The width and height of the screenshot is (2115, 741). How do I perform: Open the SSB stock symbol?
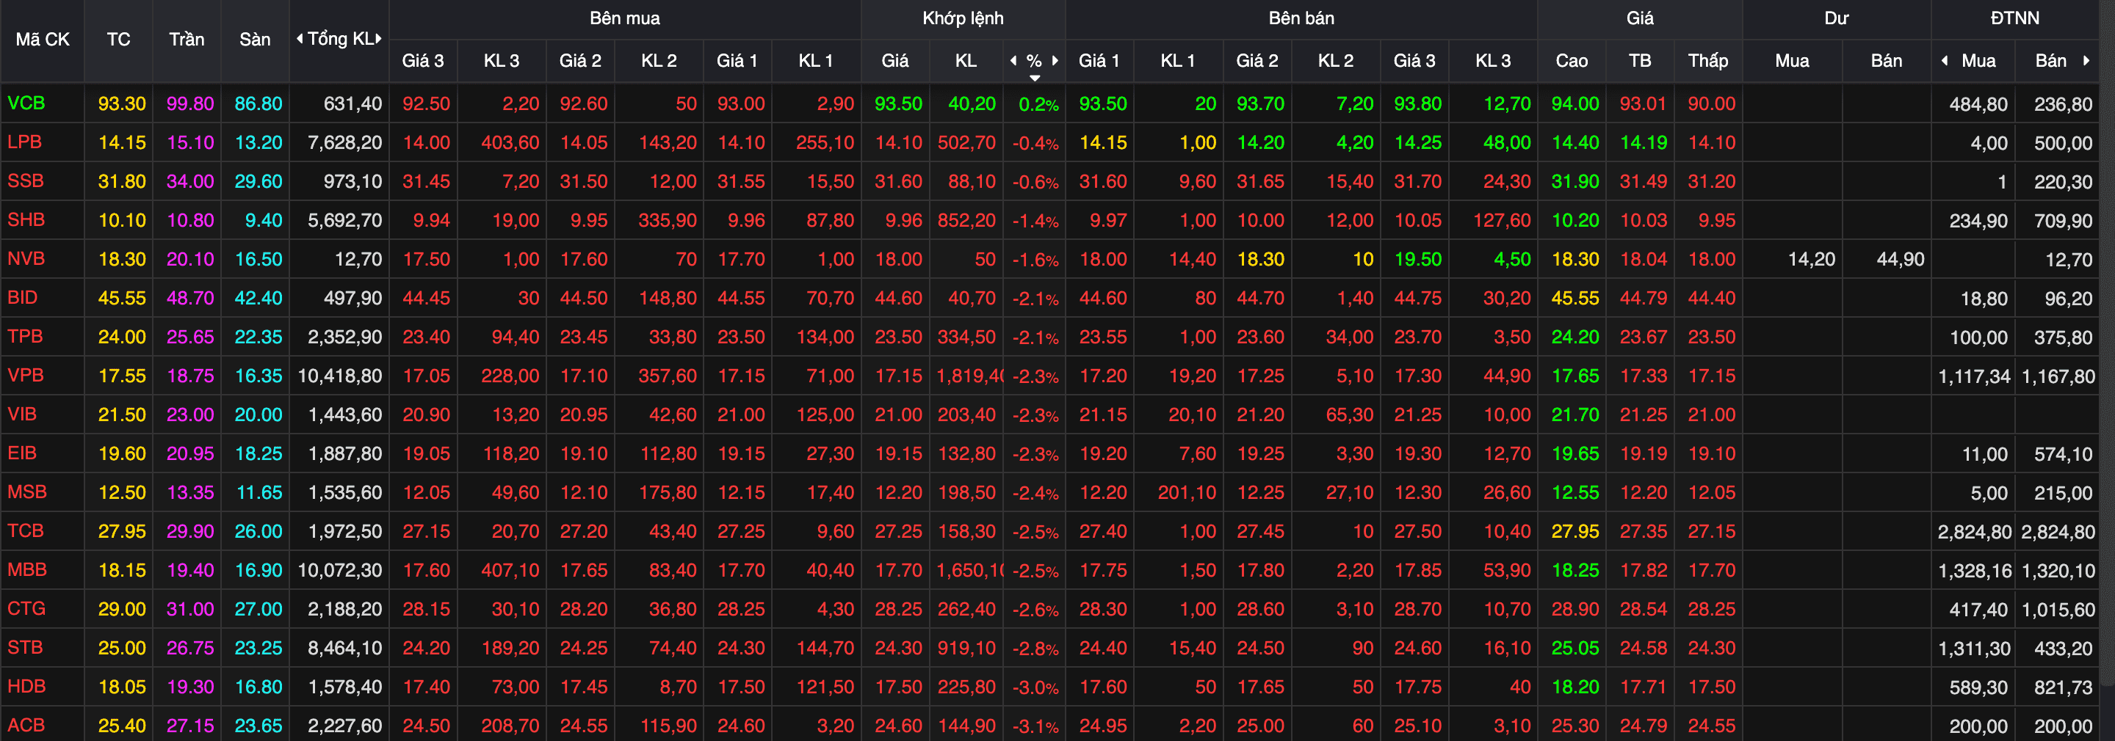(x=26, y=180)
